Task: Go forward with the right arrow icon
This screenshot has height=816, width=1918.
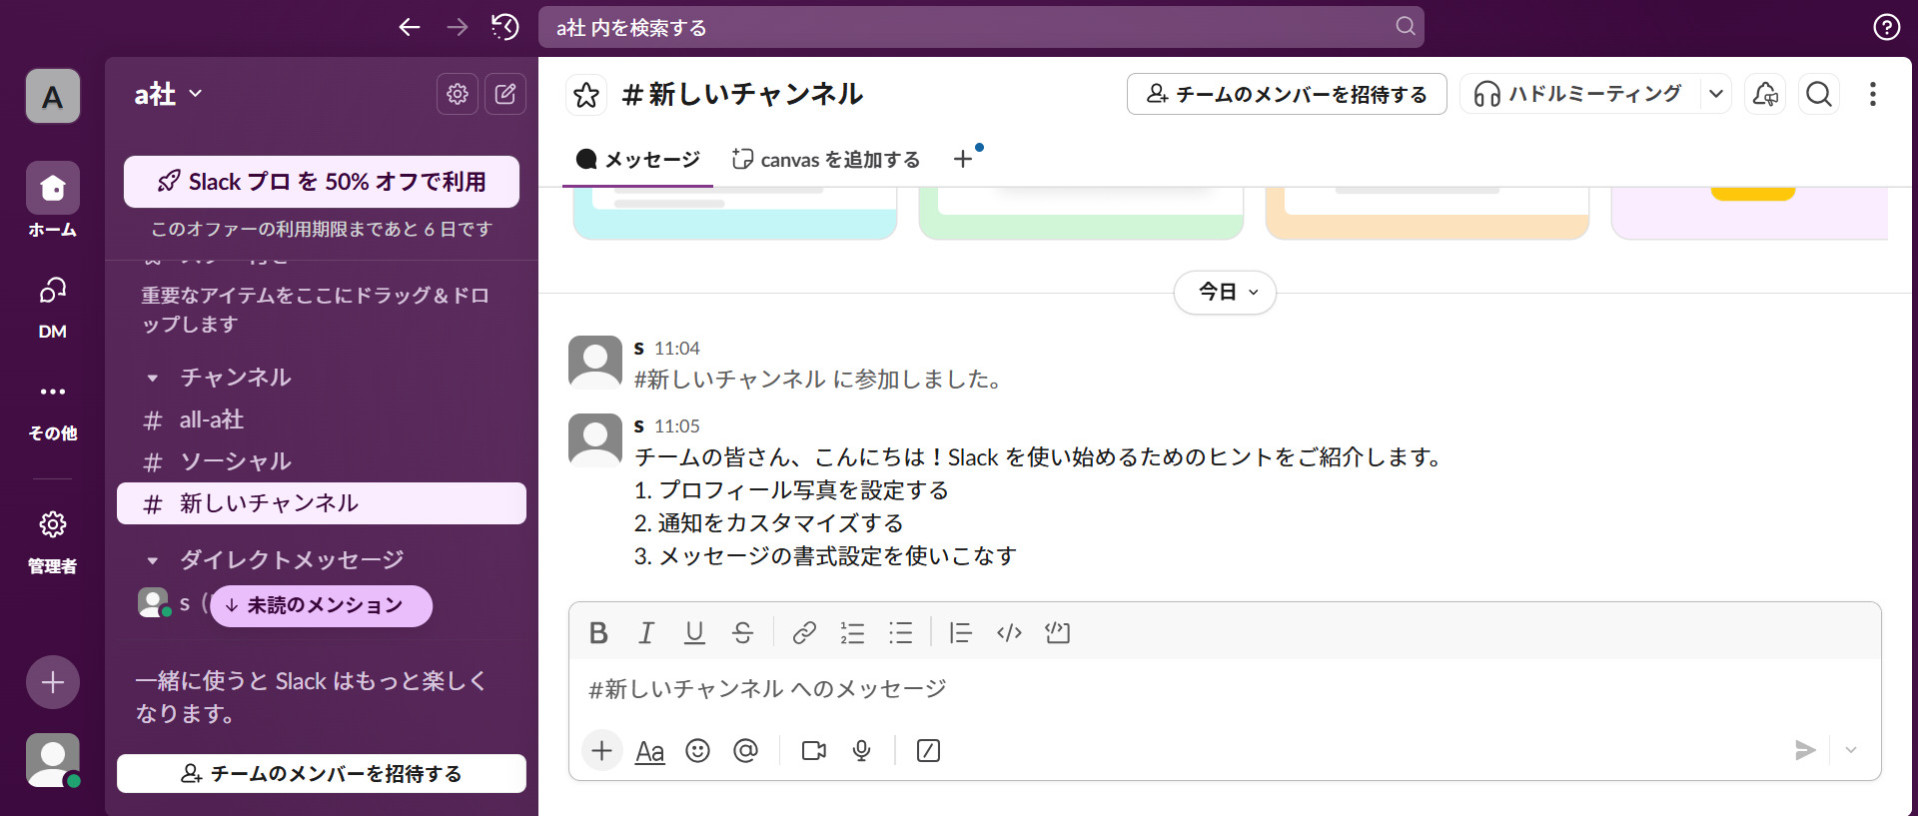Action: (x=458, y=27)
